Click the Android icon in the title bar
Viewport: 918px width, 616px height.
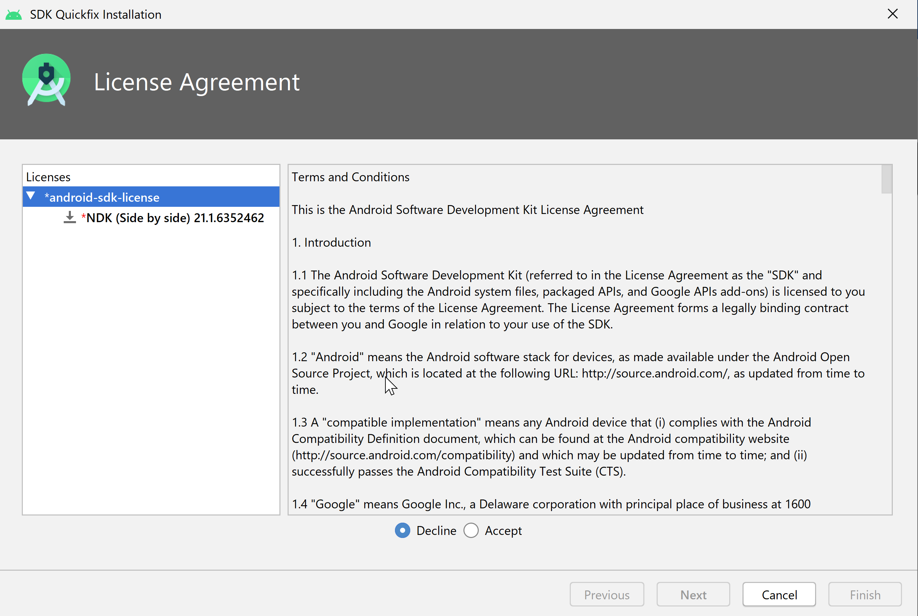coord(13,15)
